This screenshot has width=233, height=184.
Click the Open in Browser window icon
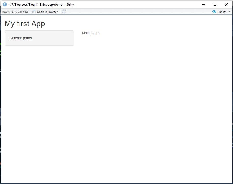pyautogui.click(x=34, y=12)
